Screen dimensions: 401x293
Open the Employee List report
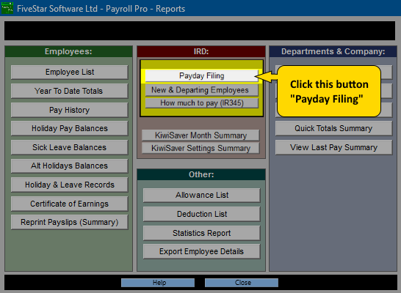point(70,73)
